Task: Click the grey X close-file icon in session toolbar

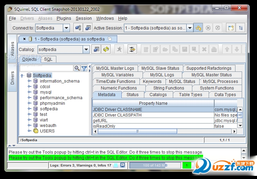Action: point(204,49)
